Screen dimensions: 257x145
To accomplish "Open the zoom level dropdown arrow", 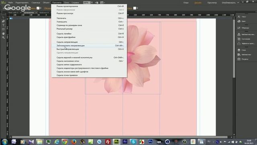I will tap(92, 3).
